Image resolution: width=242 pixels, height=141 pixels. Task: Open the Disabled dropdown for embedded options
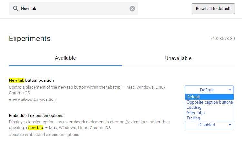point(209,125)
